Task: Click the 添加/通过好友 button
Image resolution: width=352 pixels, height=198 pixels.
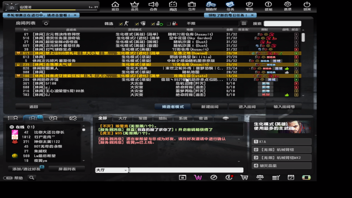Action: [26, 169]
